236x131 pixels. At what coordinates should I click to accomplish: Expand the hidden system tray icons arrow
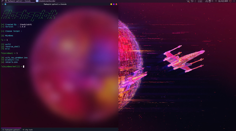(216, 1)
